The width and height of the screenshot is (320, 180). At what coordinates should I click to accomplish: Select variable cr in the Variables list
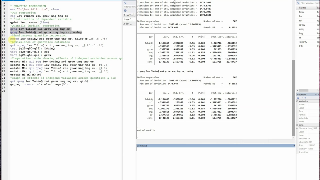308,37
